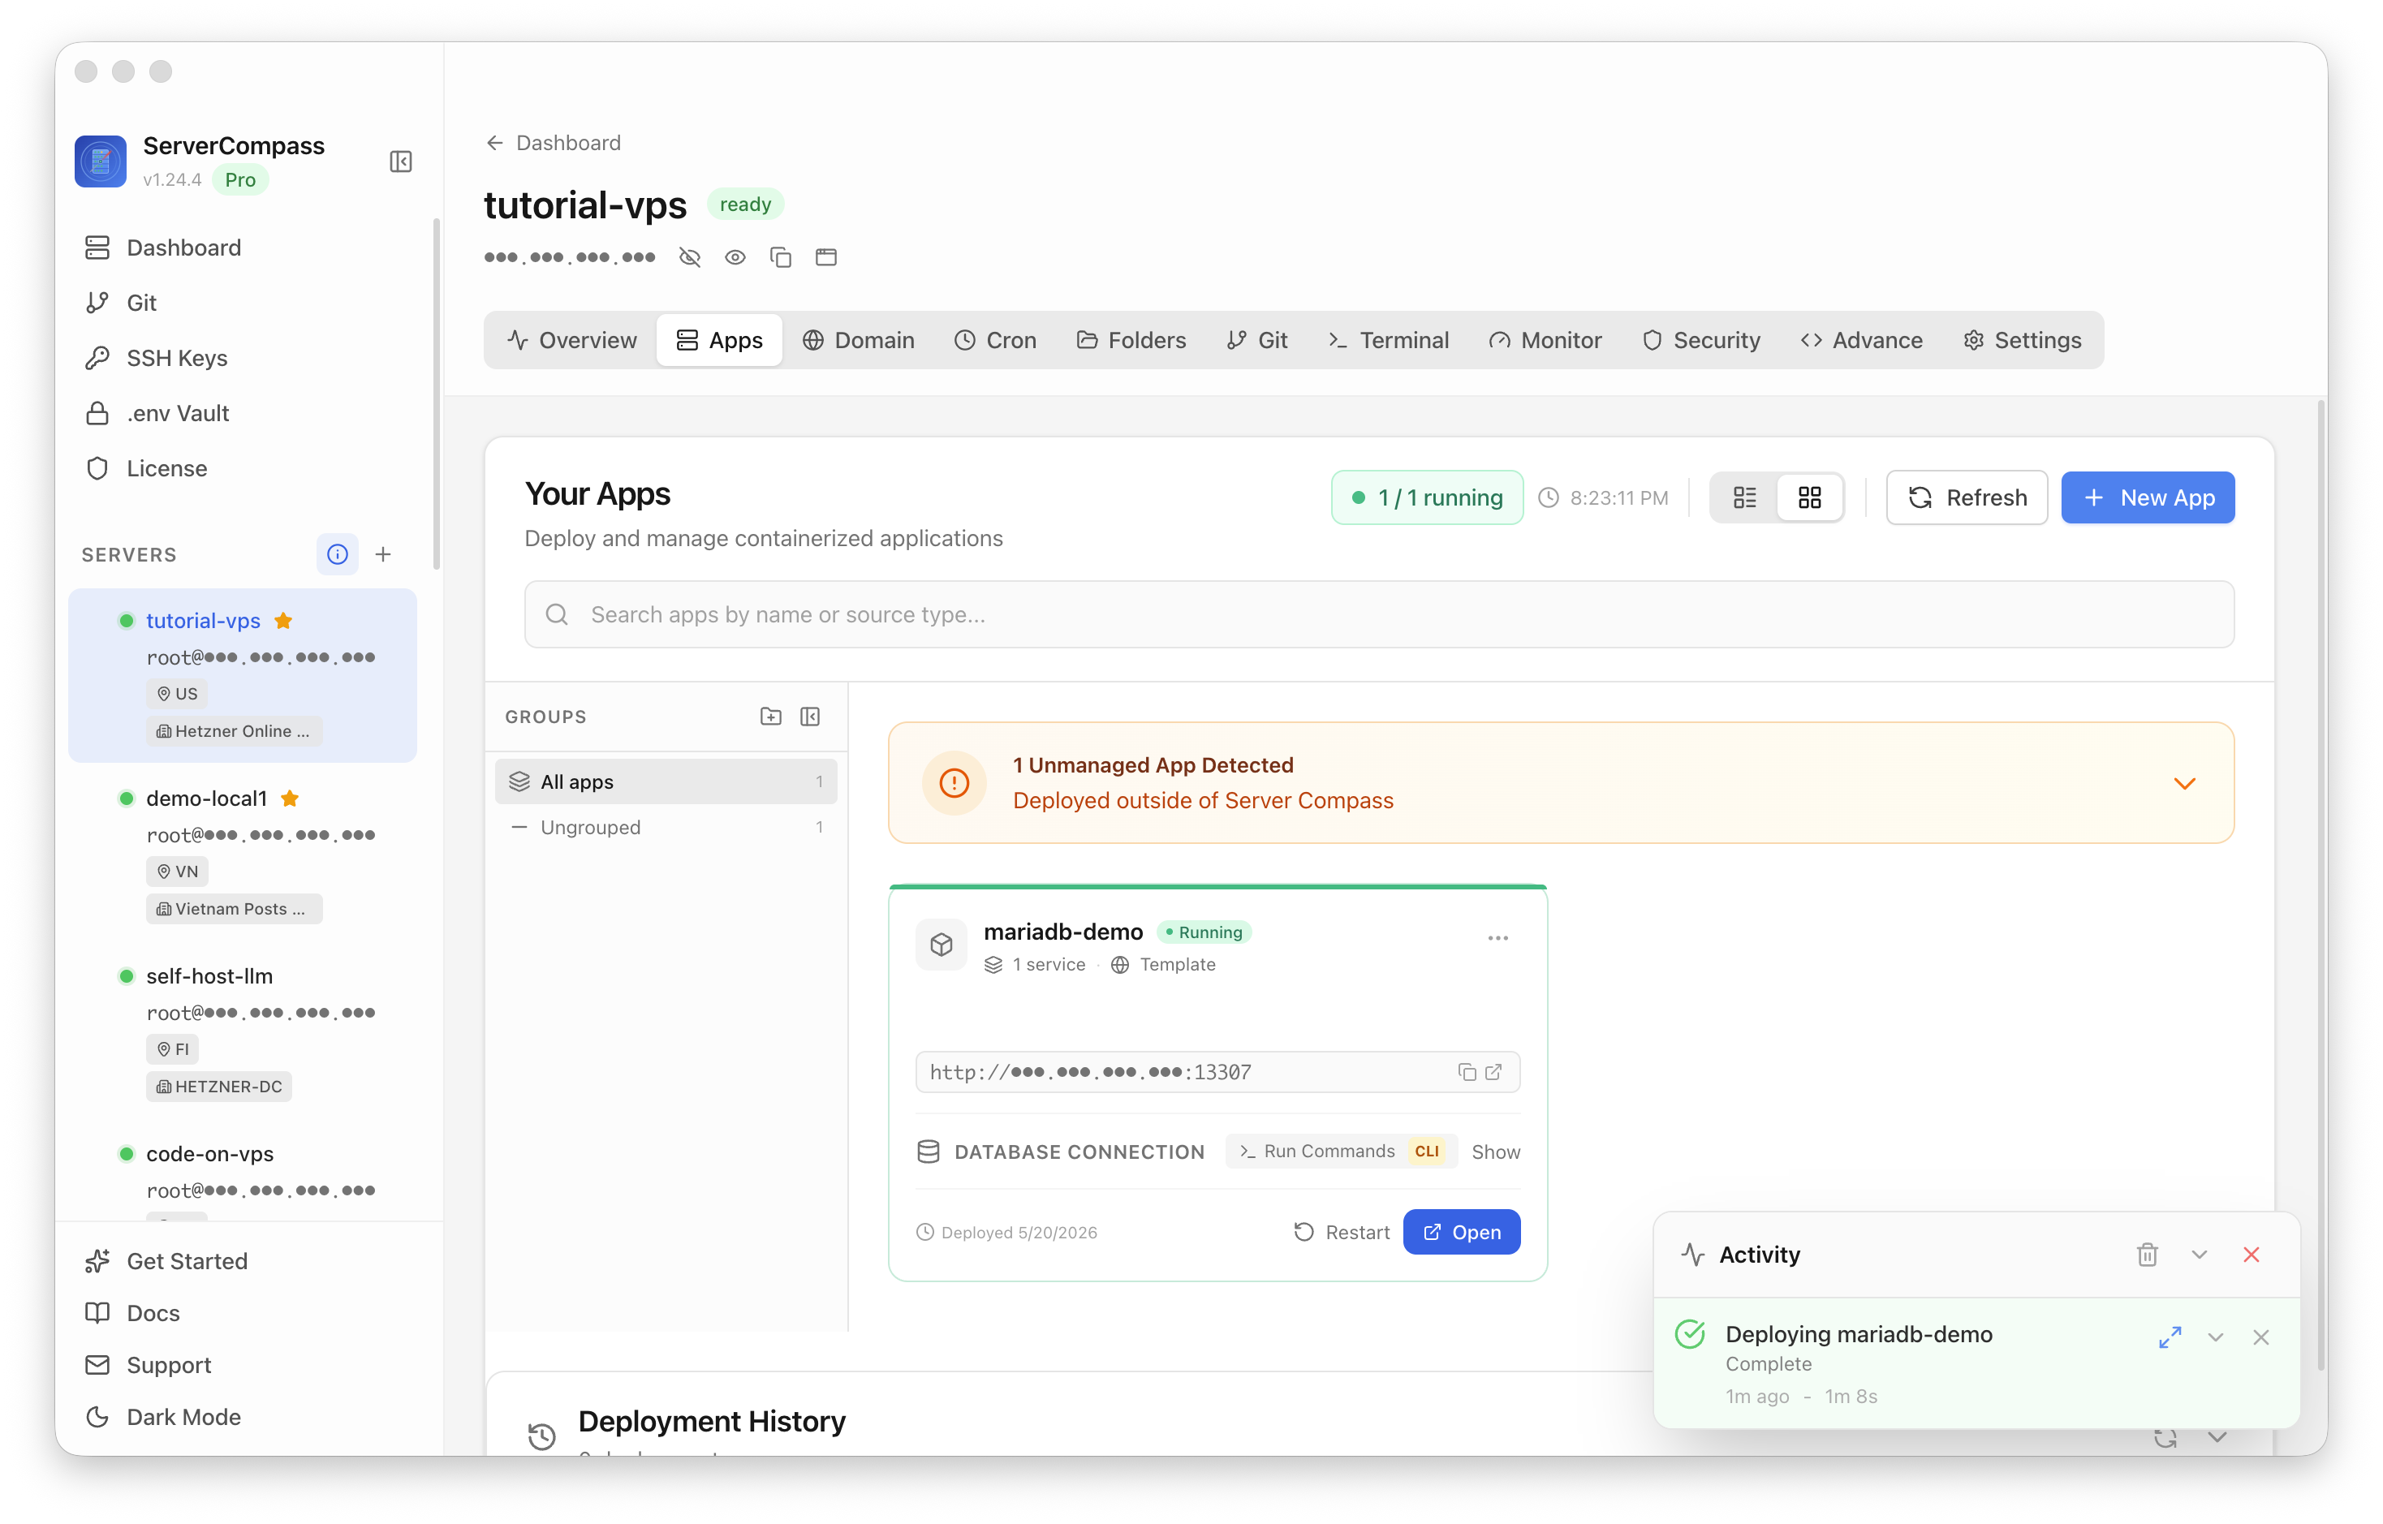This screenshot has height=1524, width=2383.
Task: Switch to Advance tab
Action: click(x=1861, y=341)
